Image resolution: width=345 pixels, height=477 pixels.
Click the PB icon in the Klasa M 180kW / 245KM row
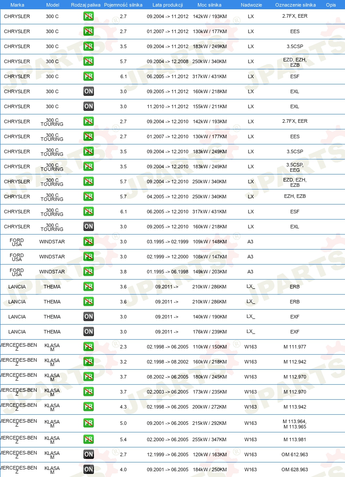[x=88, y=377]
